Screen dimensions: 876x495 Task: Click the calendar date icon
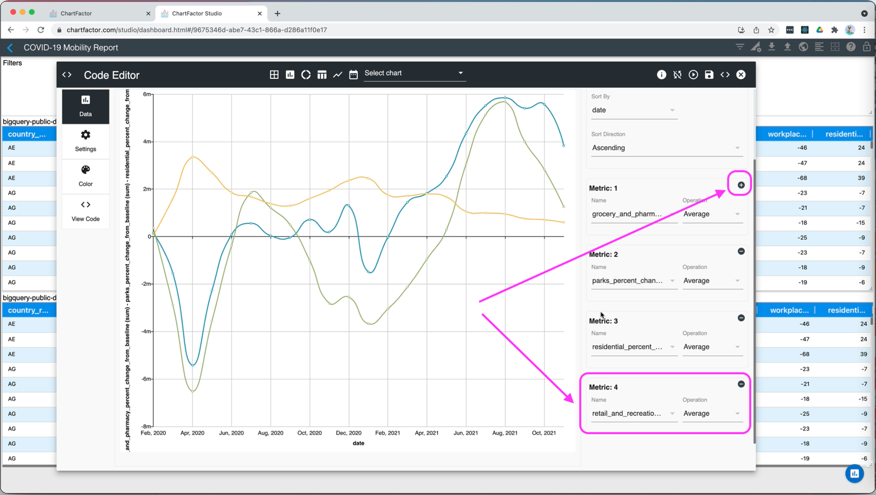pyautogui.click(x=353, y=75)
